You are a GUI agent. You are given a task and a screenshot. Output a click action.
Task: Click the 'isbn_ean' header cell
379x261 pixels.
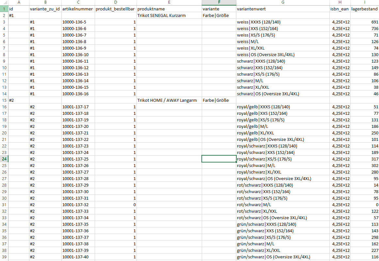point(340,9)
